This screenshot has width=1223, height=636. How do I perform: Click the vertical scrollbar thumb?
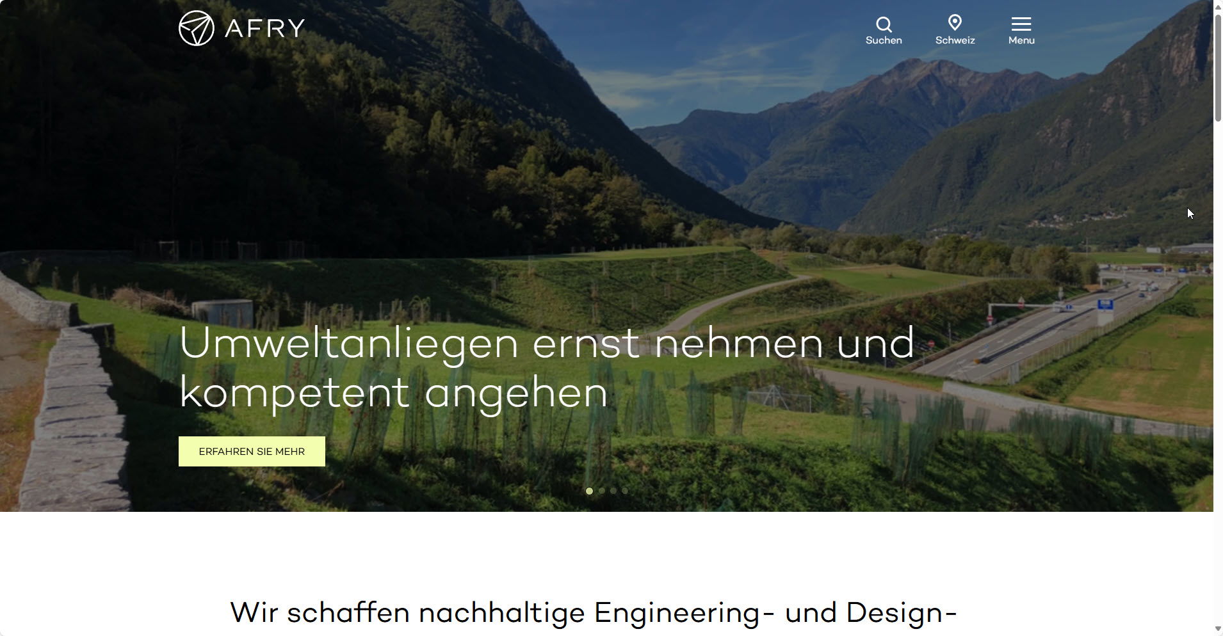click(1218, 67)
